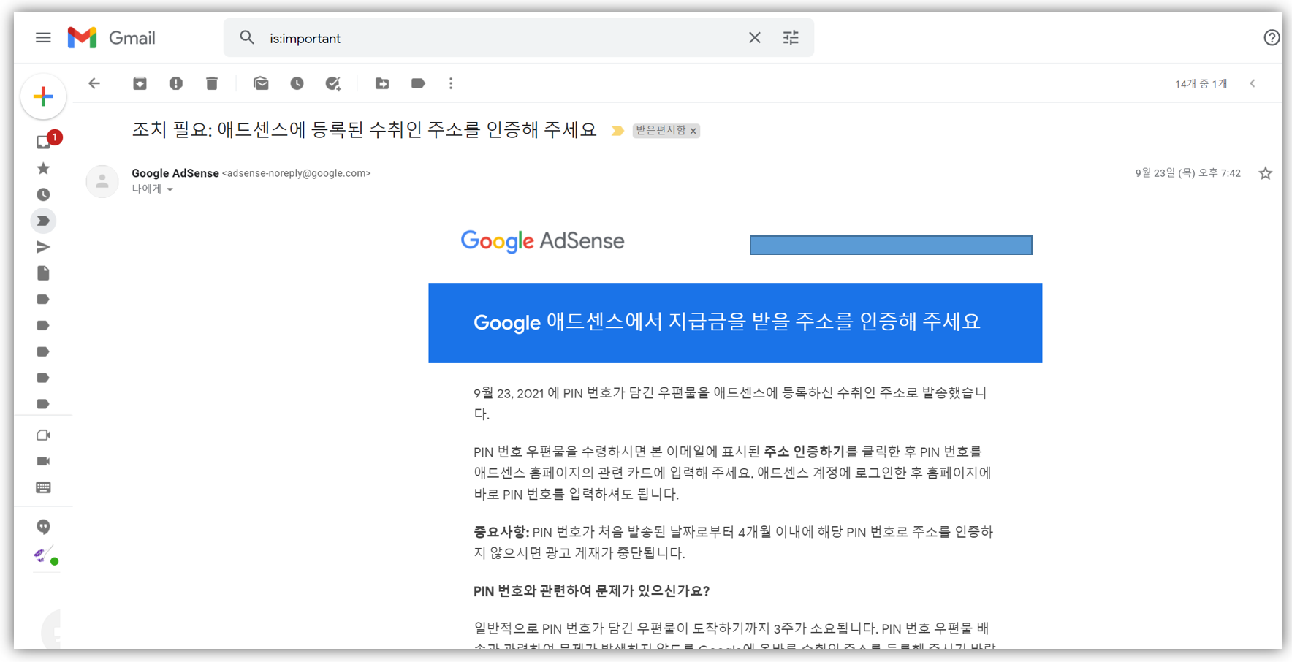
Task: Archive this email
Action: tap(140, 83)
